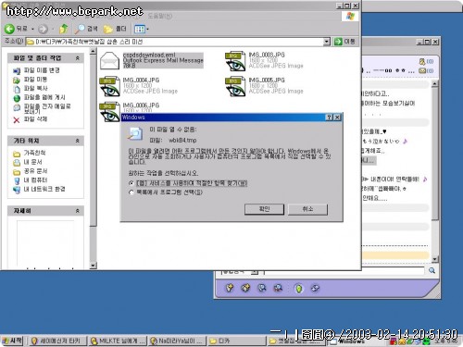The image size is (463, 347).
Task: Open the messenger dropdown beside the input field
Action: tap(255, 272)
